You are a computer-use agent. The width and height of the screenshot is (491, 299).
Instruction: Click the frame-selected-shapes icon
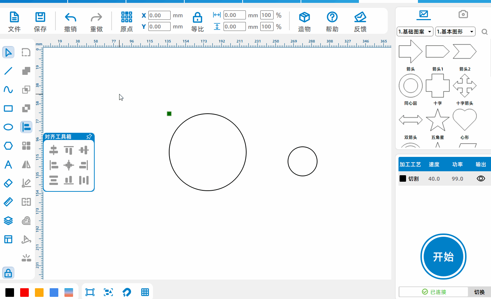pos(108,292)
